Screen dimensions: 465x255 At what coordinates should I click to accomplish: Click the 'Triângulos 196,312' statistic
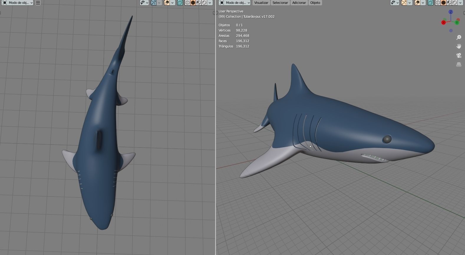234,46
